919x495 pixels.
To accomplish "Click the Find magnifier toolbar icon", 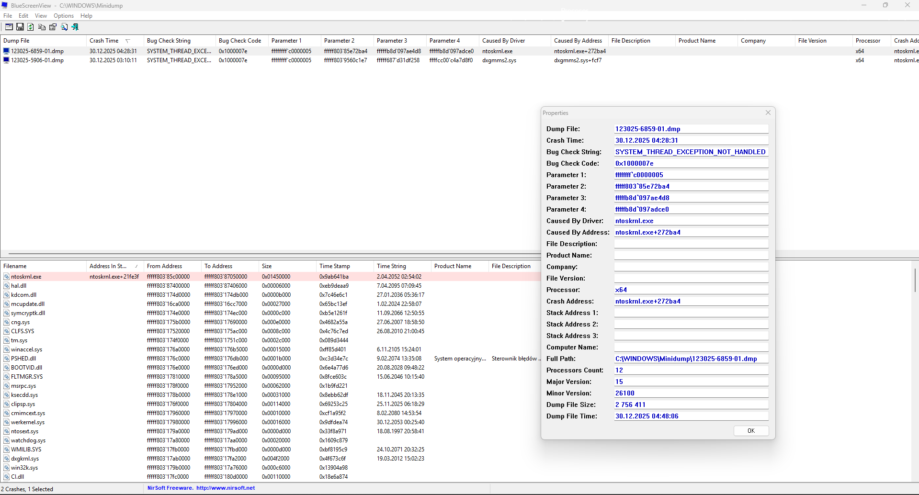I will [64, 27].
